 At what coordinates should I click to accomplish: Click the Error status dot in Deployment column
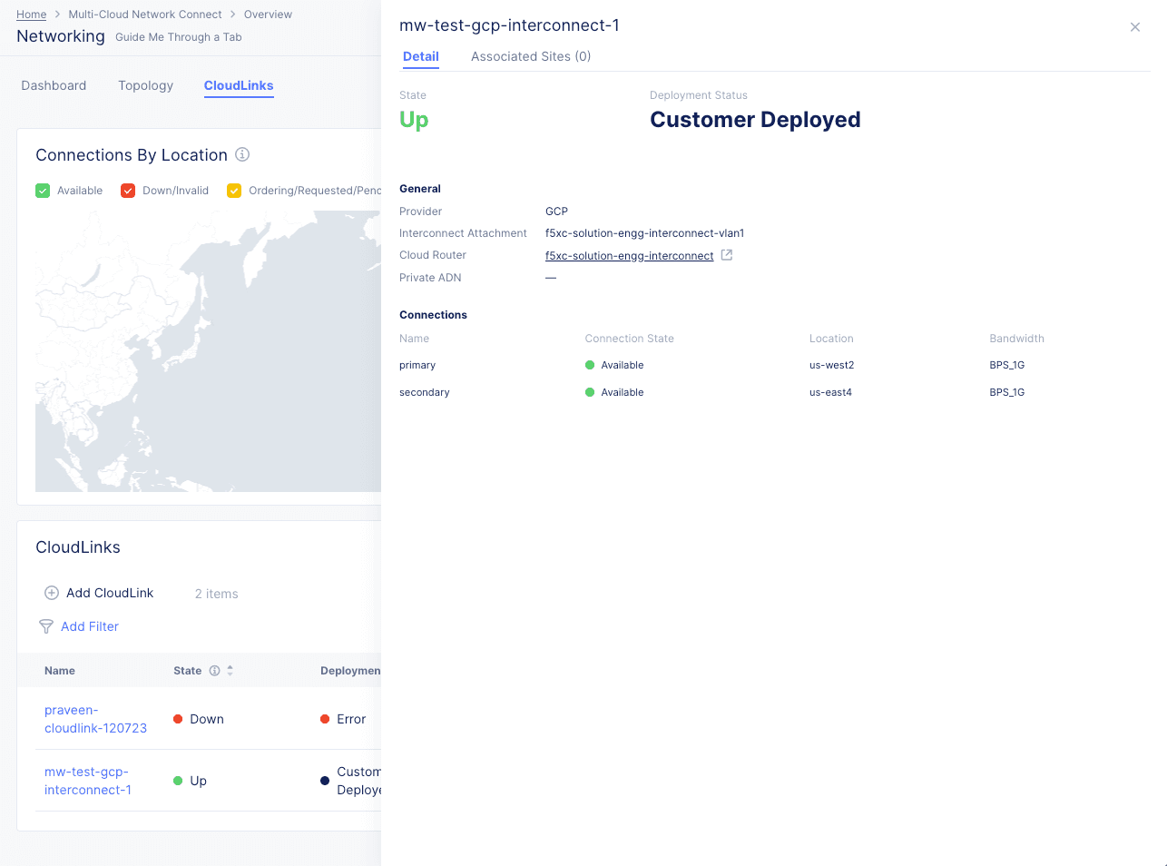point(327,718)
